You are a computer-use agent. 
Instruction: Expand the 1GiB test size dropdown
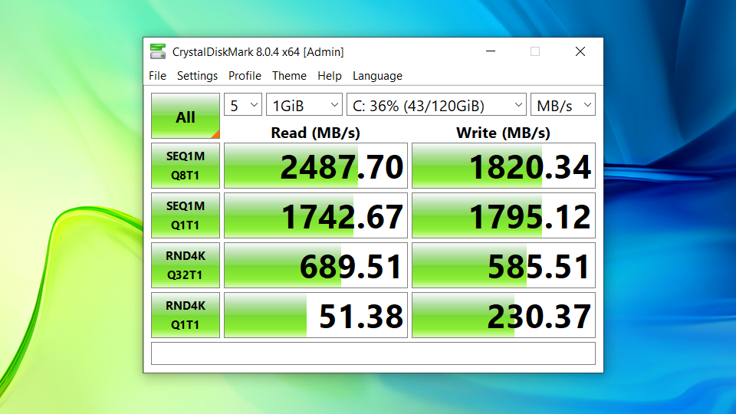point(304,105)
